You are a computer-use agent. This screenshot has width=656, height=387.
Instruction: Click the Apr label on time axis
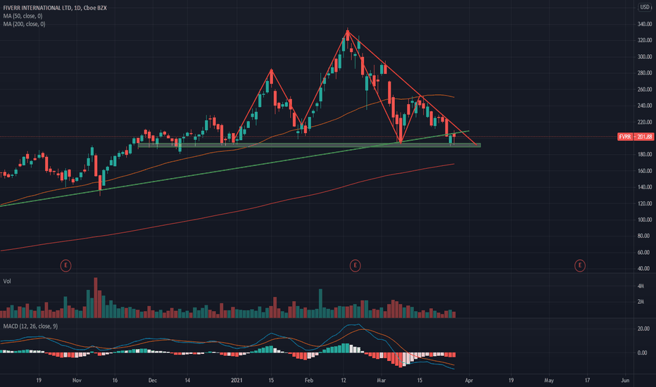click(469, 380)
